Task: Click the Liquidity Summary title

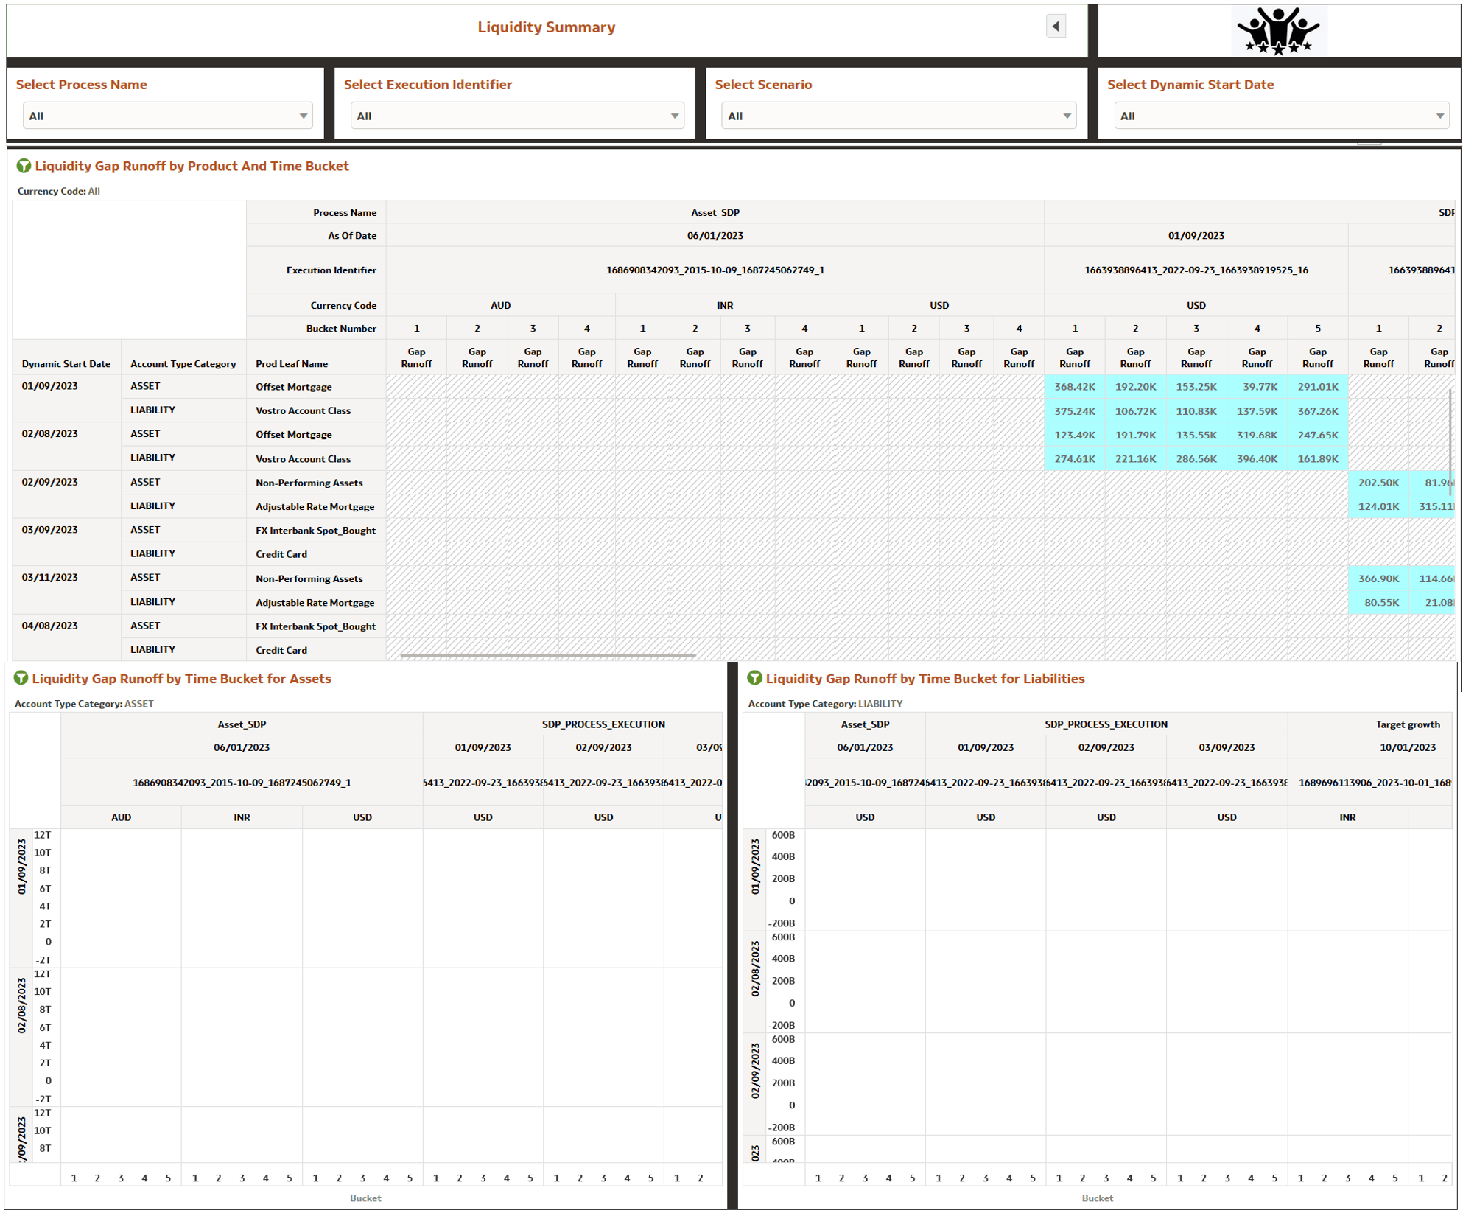Action: (546, 27)
